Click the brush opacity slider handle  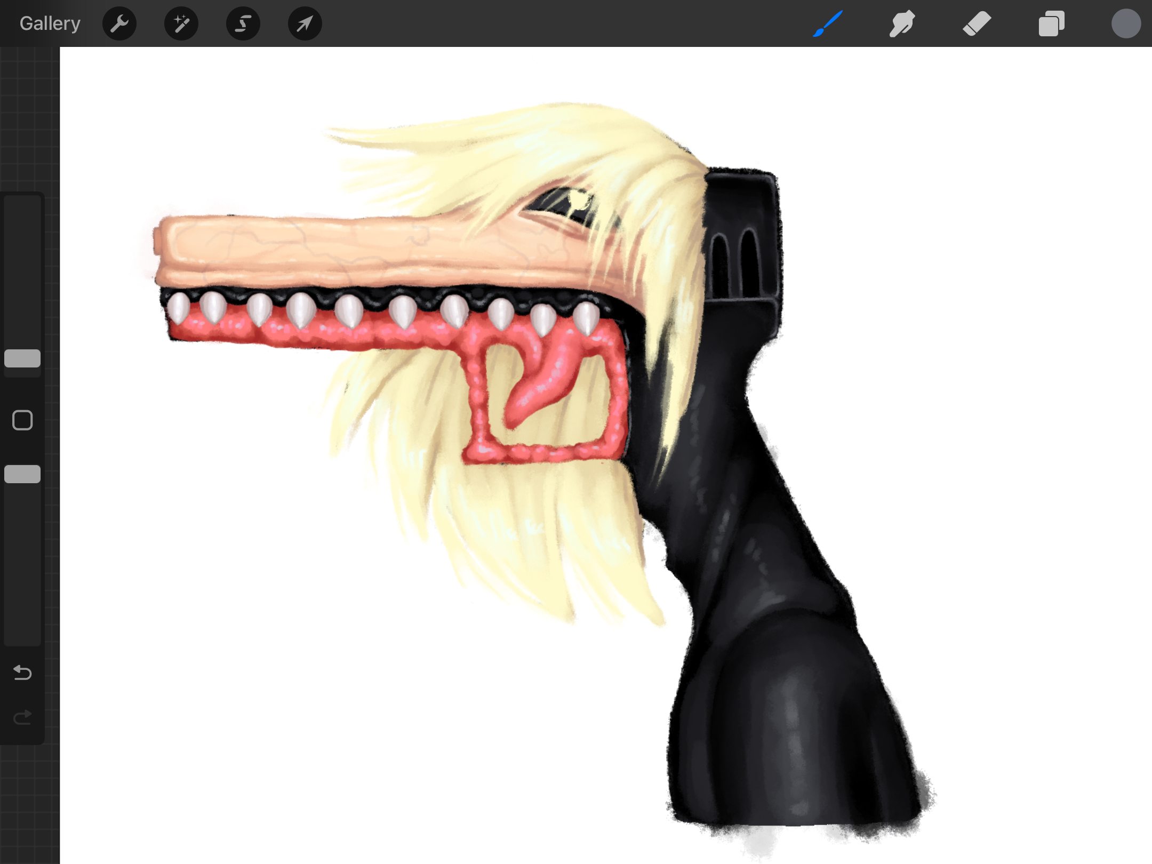22,474
